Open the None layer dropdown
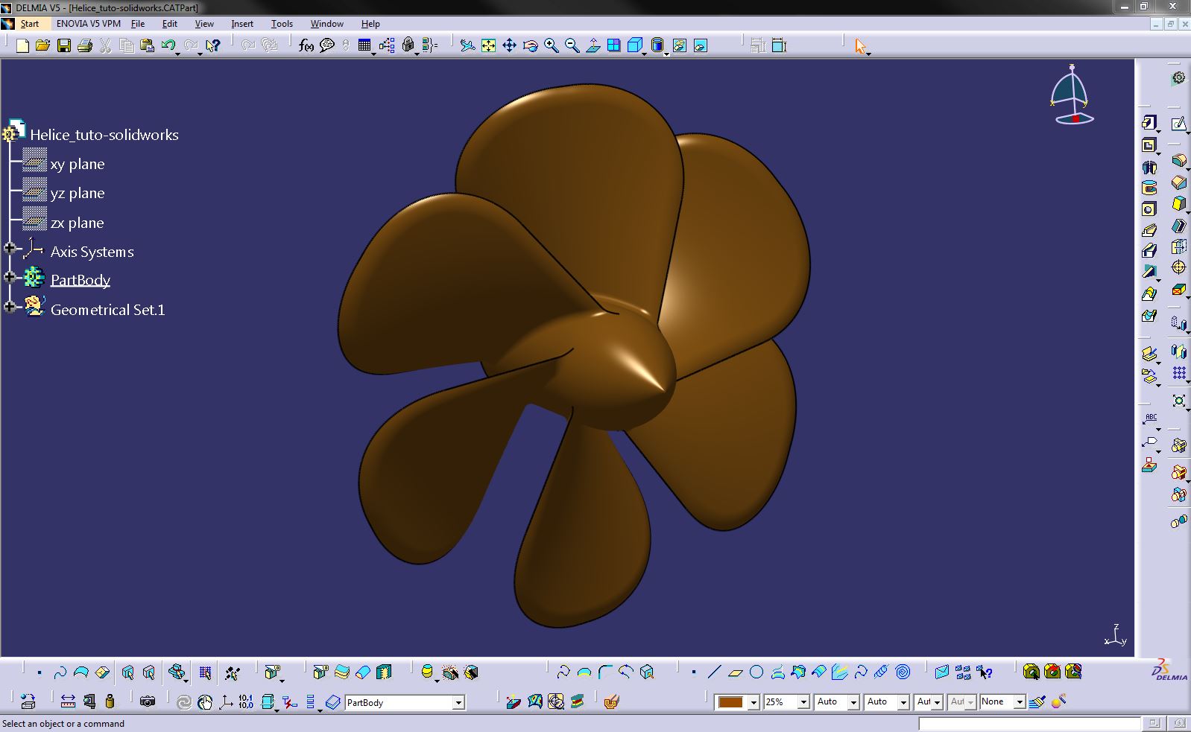 click(x=1020, y=702)
